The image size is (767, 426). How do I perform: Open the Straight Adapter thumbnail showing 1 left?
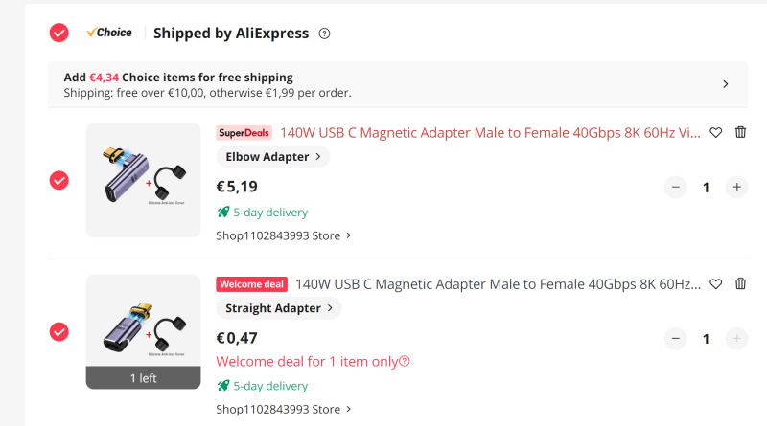[x=143, y=332]
